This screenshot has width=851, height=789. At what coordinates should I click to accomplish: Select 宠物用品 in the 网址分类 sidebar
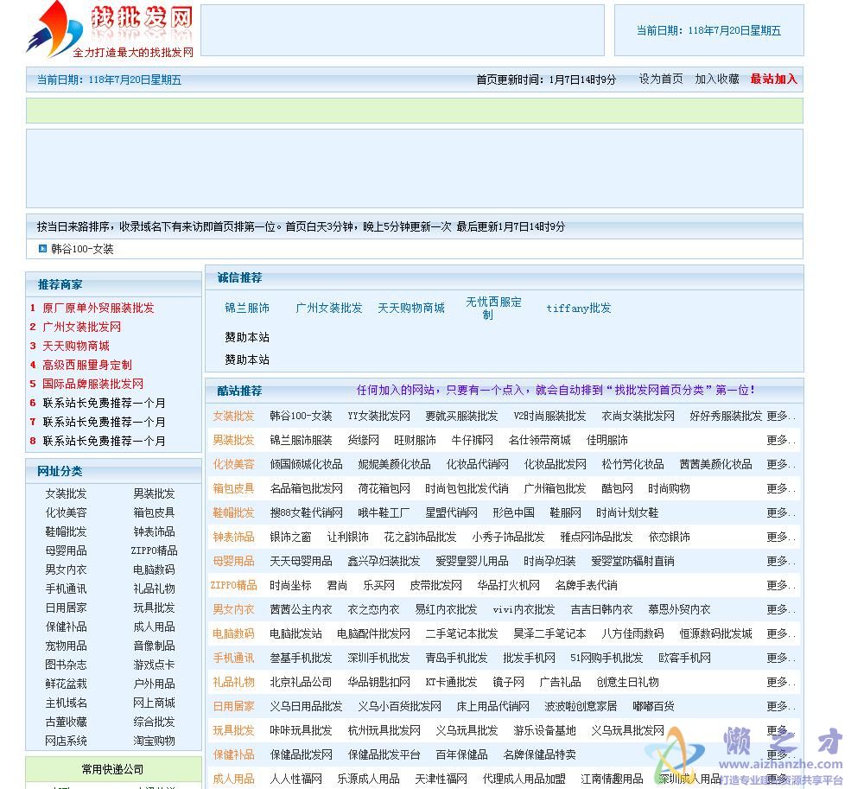(67, 646)
